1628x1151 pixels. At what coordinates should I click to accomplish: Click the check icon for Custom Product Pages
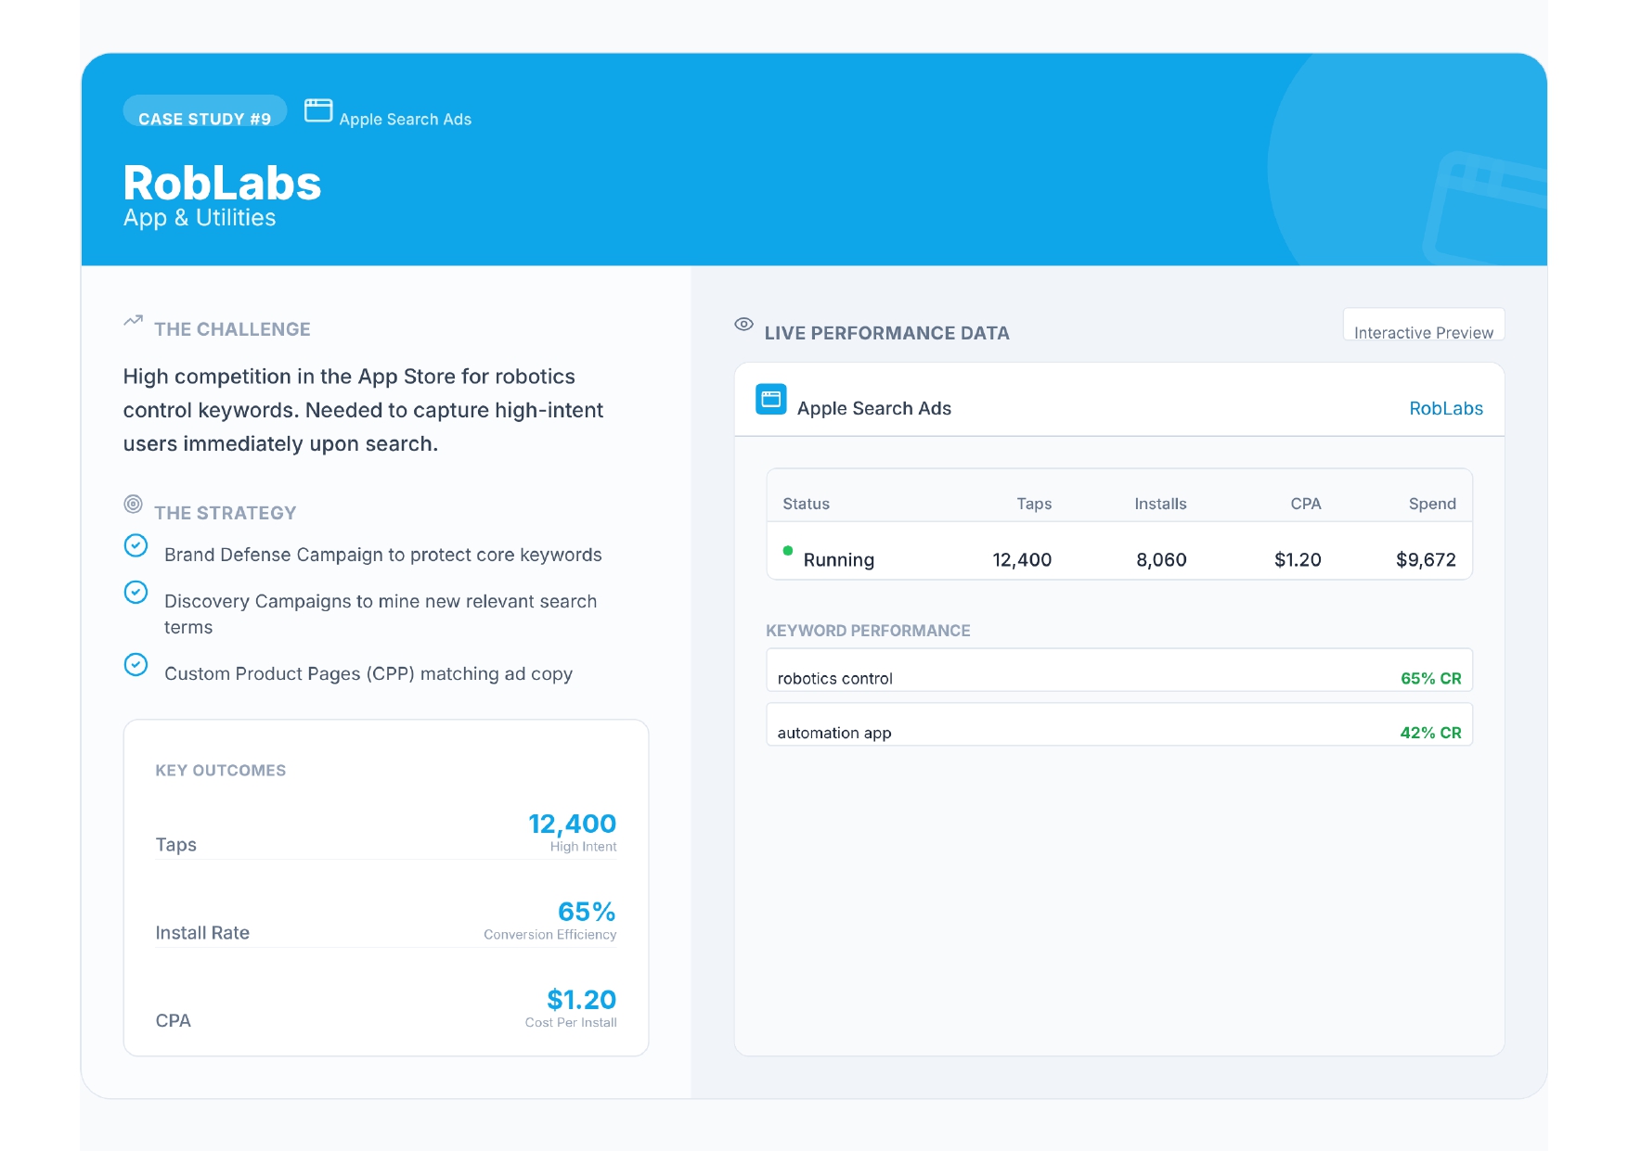click(x=136, y=664)
